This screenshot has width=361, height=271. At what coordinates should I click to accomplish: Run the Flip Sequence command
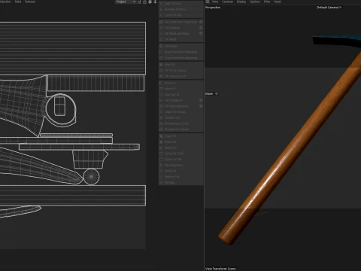point(180,165)
